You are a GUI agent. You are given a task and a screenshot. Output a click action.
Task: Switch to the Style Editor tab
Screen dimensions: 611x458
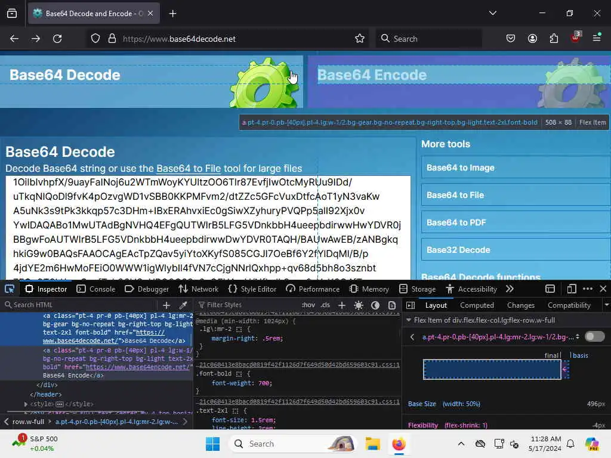click(252, 289)
